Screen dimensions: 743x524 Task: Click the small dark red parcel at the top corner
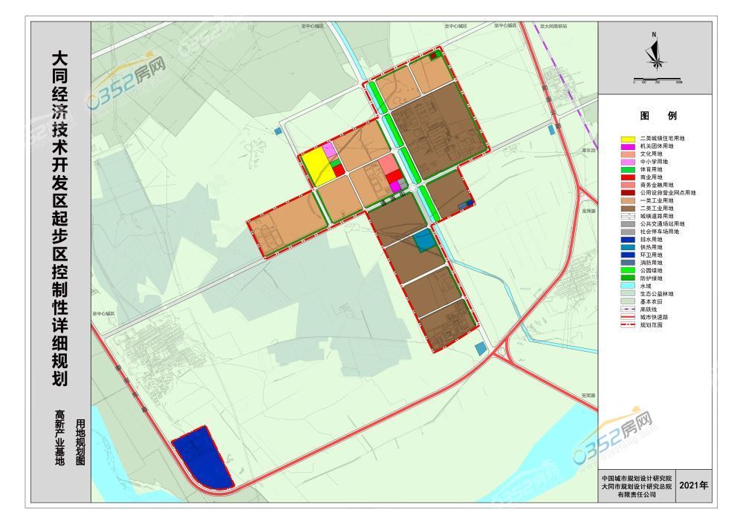(435, 56)
